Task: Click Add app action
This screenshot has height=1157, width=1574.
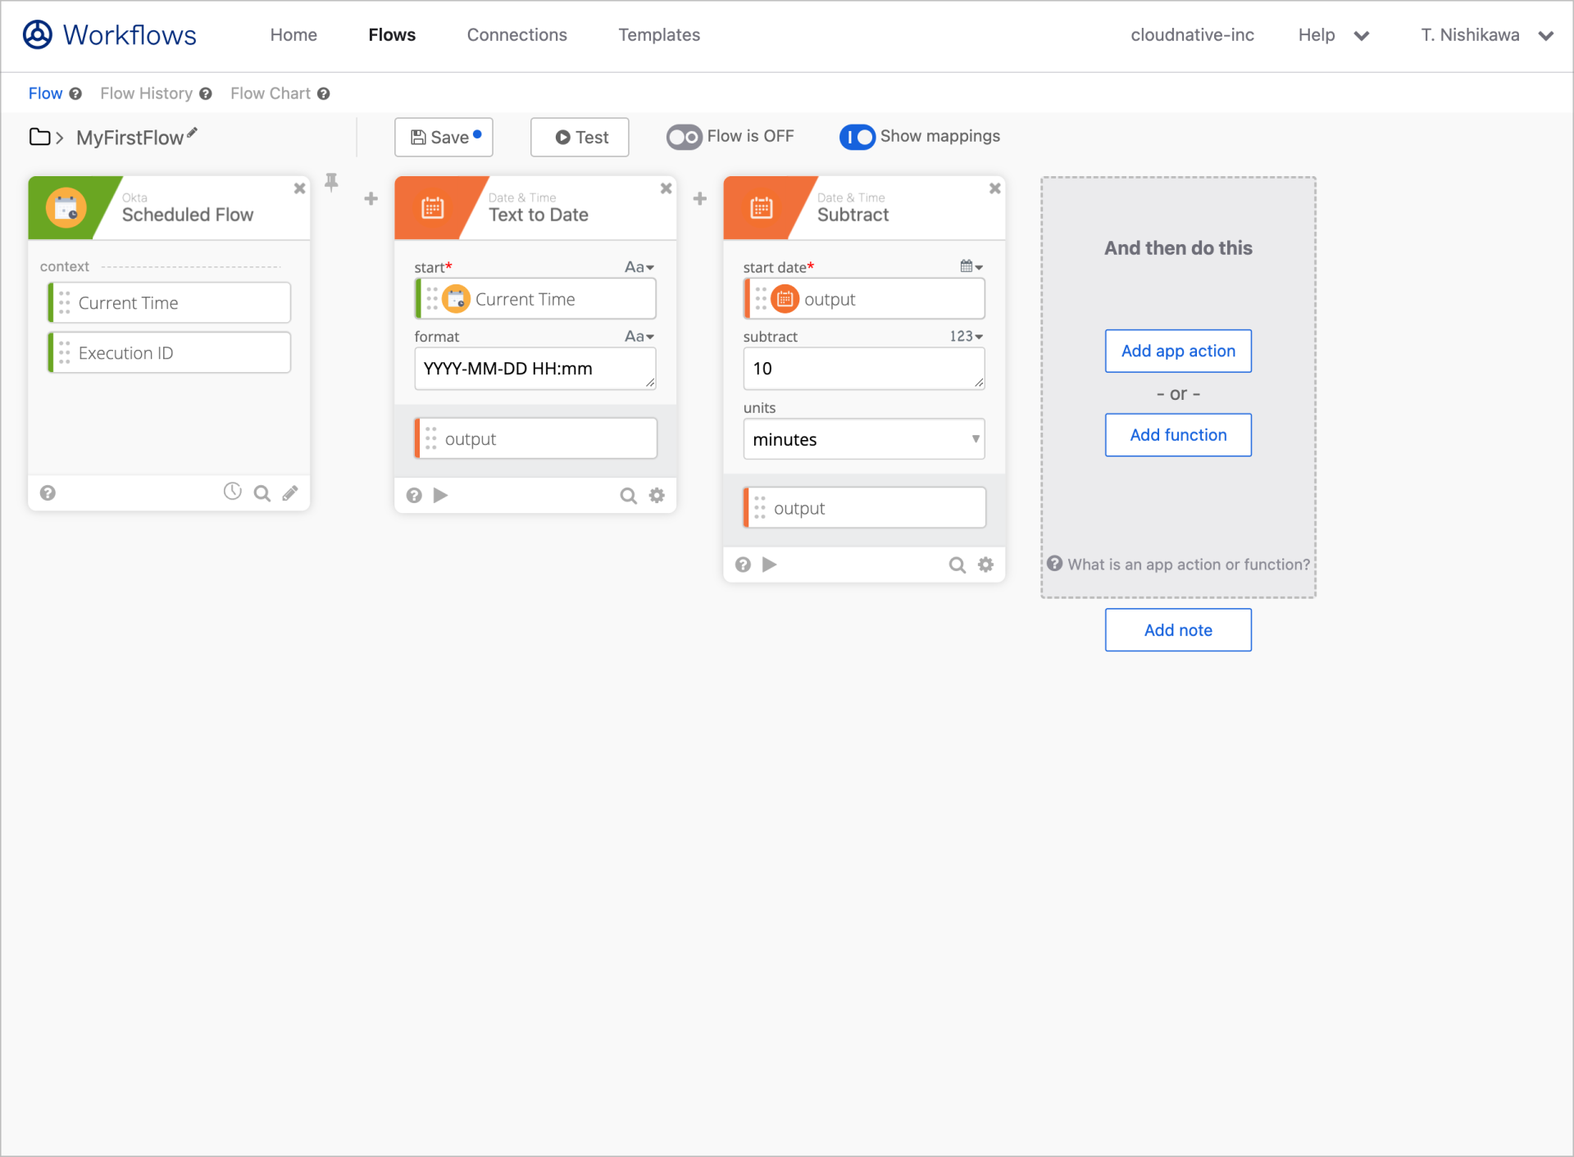Action: (x=1178, y=351)
